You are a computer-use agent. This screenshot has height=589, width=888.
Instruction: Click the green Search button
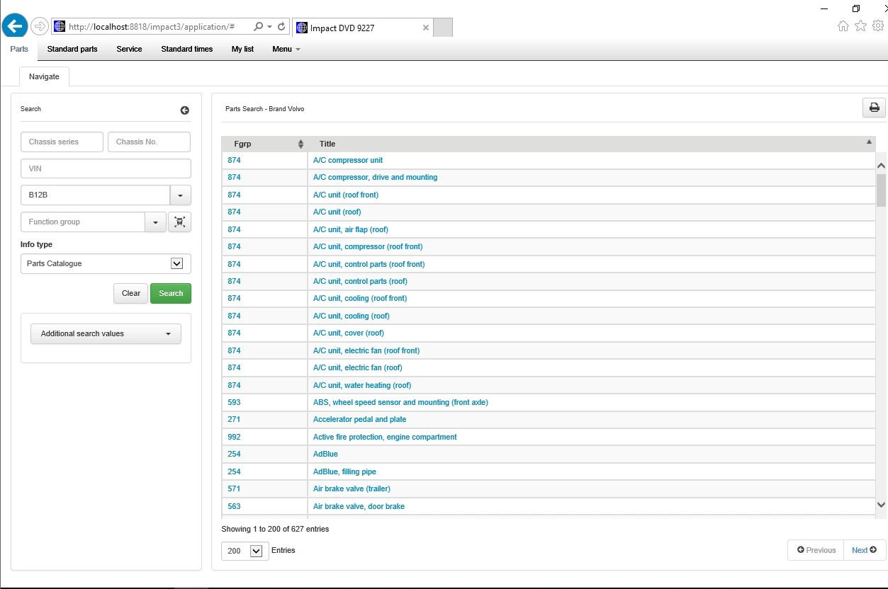[171, 294]
